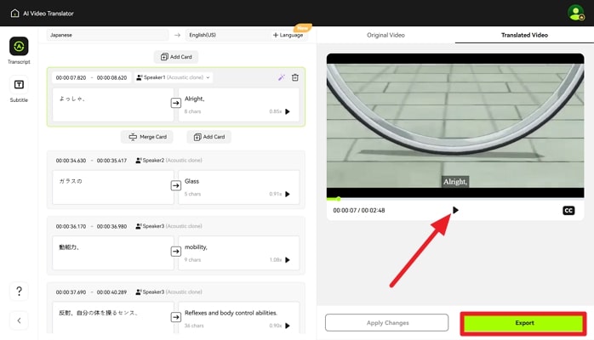Edit Japanese text 'よっしゃ、'
Viewport: 594px width, 340px height.
click(x=113, y=105)
